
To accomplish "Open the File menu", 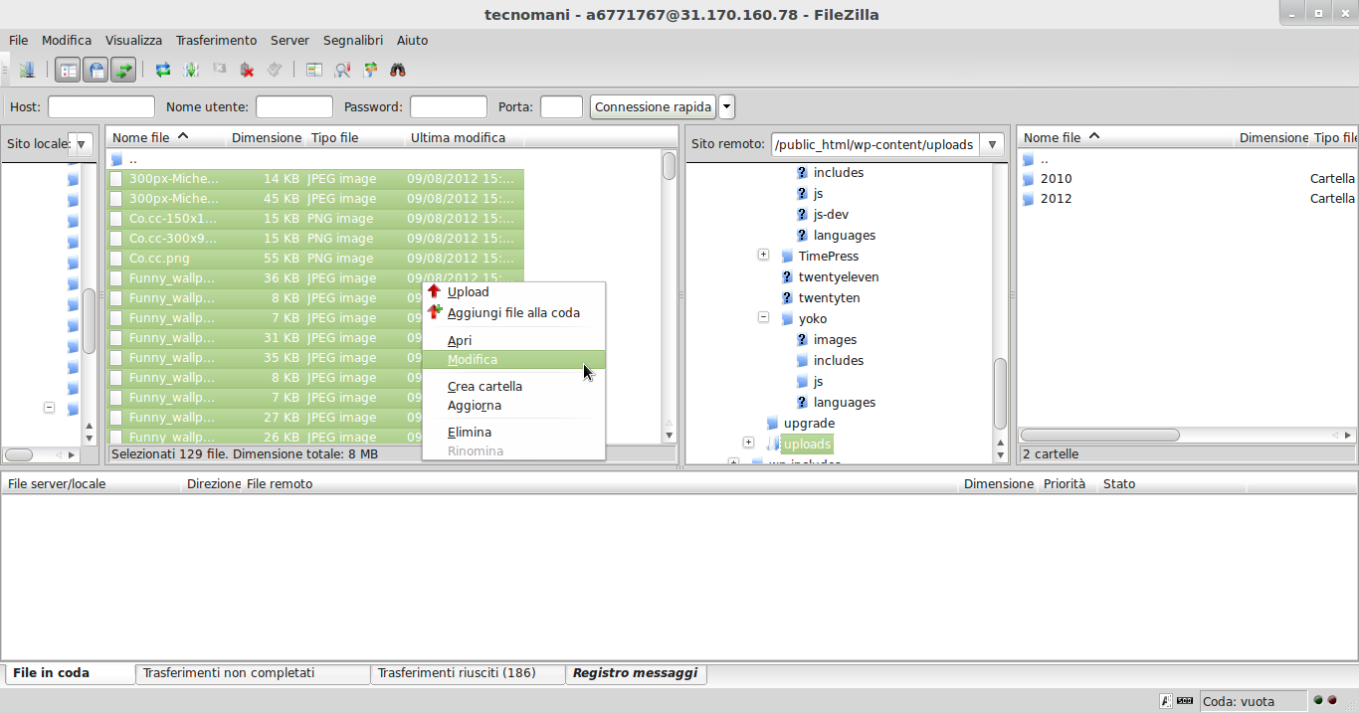I will click(x=18, y=40).
